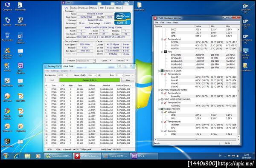
Task: Open the Downloads shortcut on the desktop
Action: coord(20,6)
